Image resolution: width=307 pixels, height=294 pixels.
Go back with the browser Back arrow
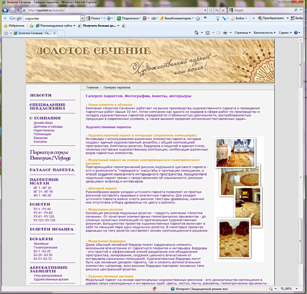pos(6,10)
